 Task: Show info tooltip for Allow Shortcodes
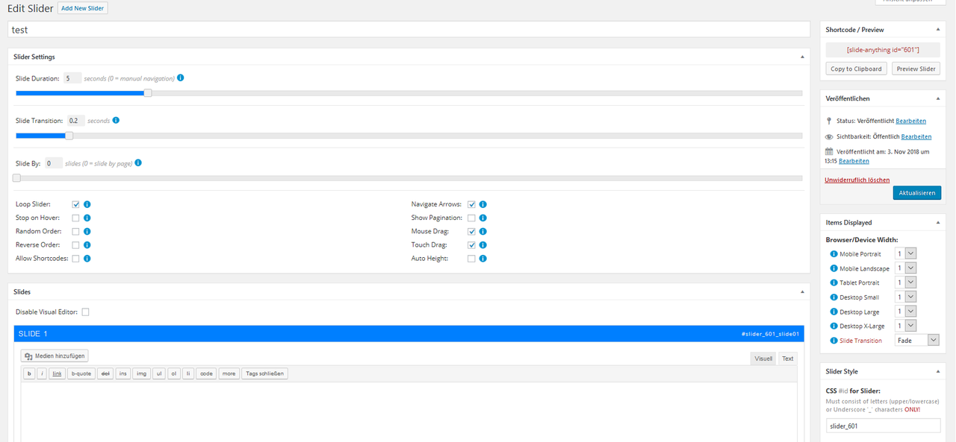(x=87, y=259)
